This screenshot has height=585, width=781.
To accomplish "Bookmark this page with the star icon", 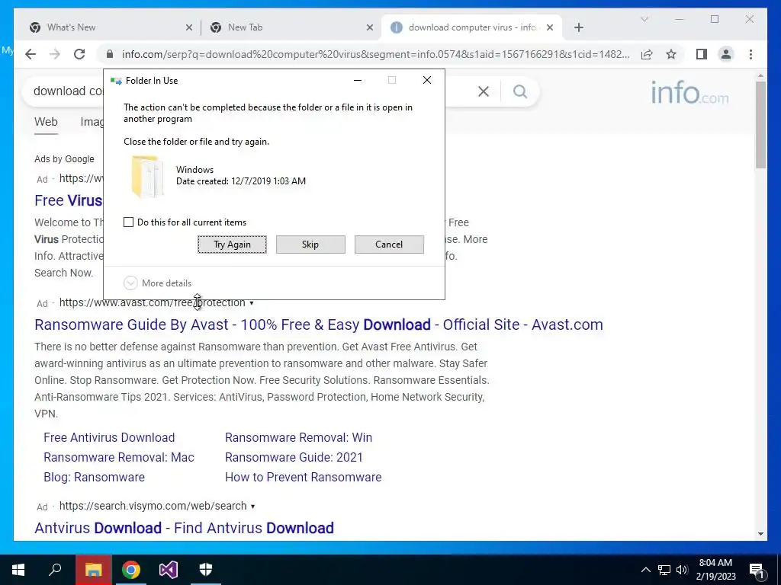I will coord(671,54).
